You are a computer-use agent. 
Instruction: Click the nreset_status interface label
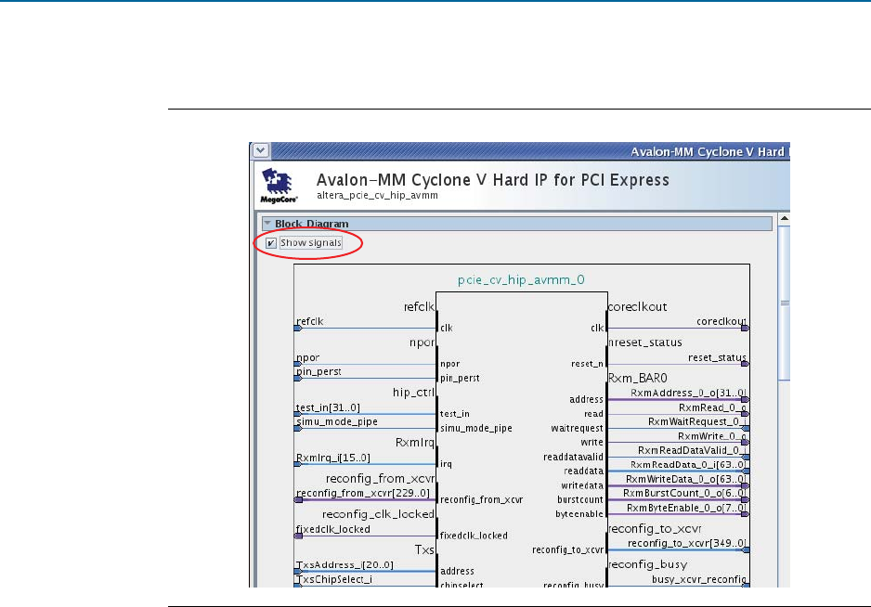click(645, 342)
